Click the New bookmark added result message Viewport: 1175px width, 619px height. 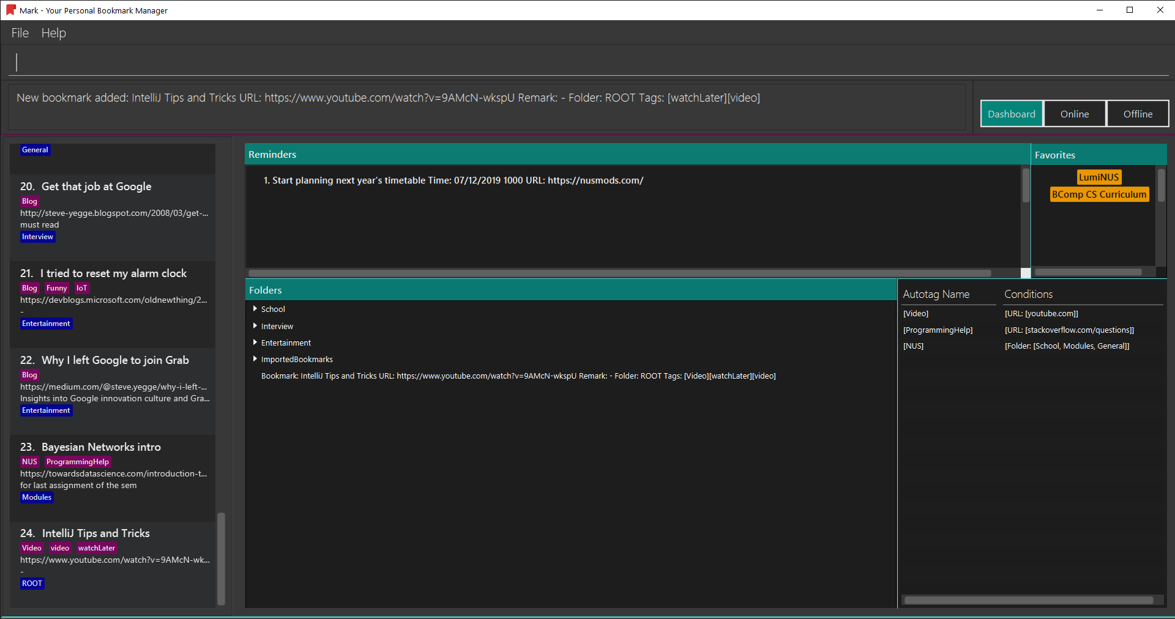coord(388,98)
